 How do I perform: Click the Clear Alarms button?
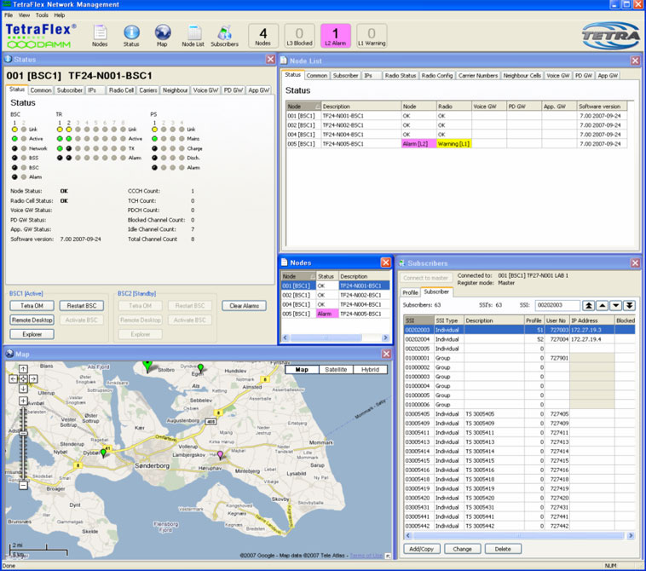[x=244, y=306]
